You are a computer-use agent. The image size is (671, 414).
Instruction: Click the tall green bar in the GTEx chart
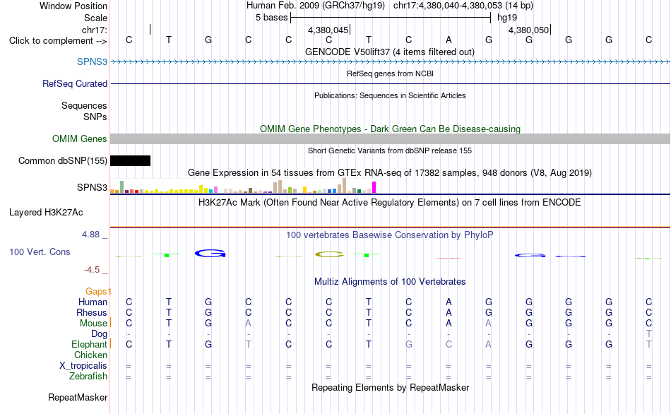pyautogui.click(x=122, y=187)
